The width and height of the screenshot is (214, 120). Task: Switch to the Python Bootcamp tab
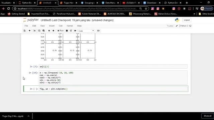(27, 3)
